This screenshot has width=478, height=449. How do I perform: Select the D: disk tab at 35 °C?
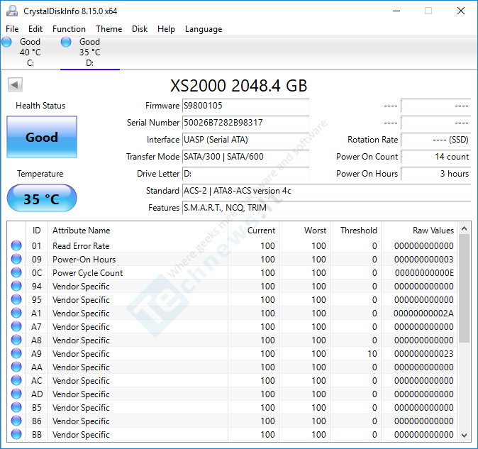pos(90,52)
